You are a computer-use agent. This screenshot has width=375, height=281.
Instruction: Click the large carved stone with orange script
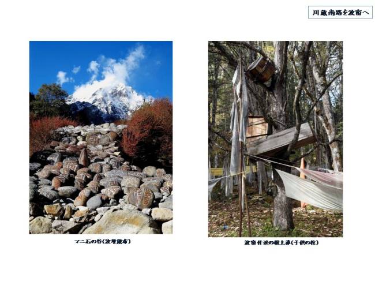(x=141, y=197)
